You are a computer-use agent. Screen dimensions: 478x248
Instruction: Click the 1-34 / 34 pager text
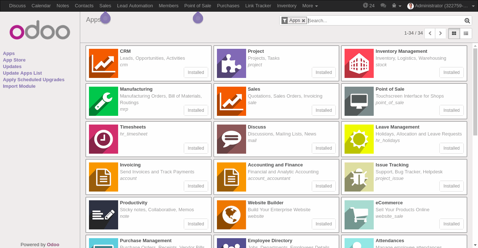[x=413, y=33]
